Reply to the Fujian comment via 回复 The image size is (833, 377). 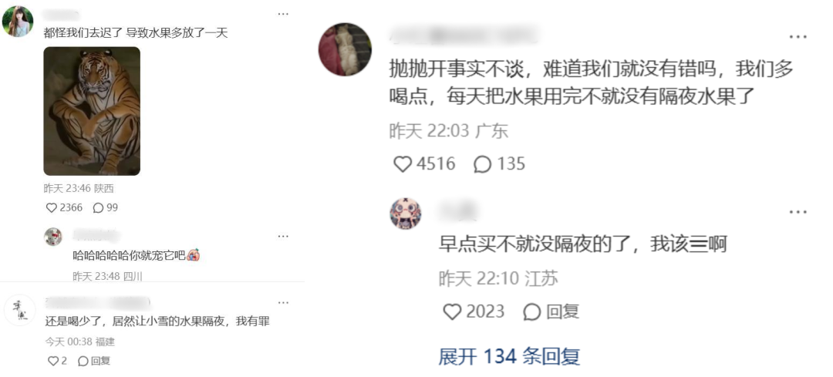pyautogui.click(x=94, y=361)
